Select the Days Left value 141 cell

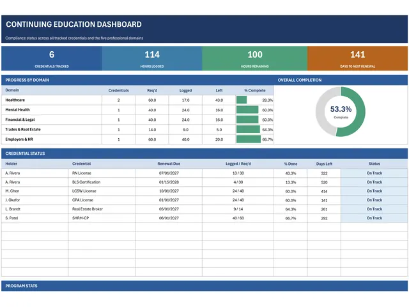(324, 200)
